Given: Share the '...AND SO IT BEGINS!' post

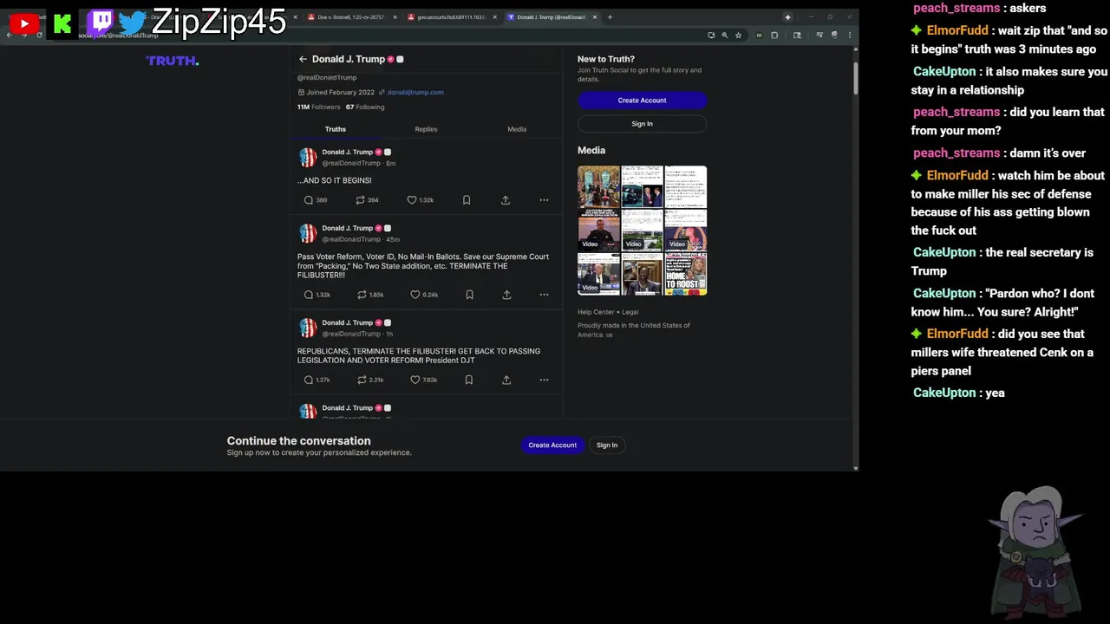Looking at the screenshot, I should (506, 200).
